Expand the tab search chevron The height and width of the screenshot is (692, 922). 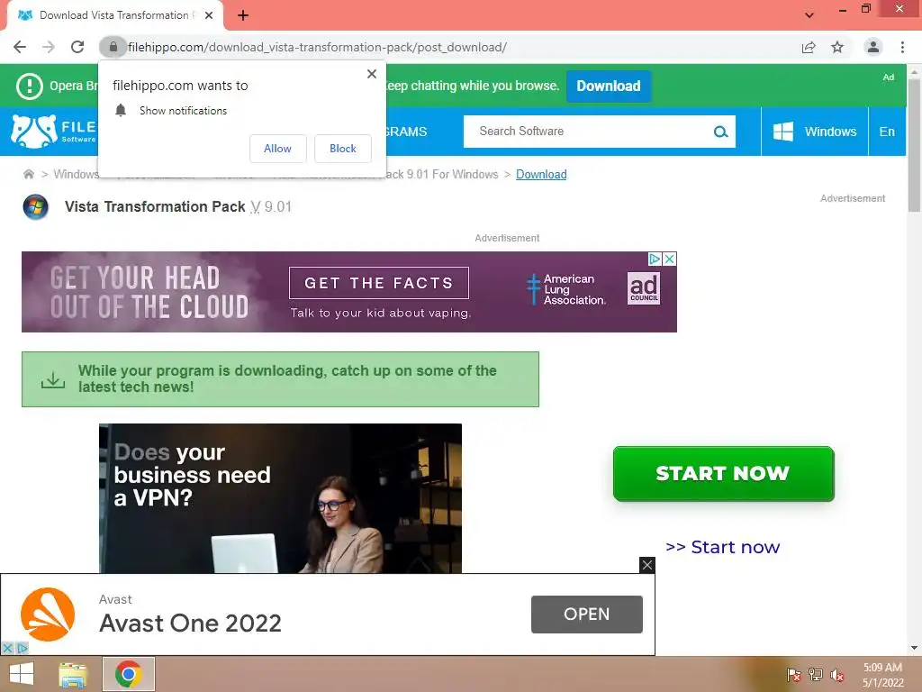[x=809, y=15]
